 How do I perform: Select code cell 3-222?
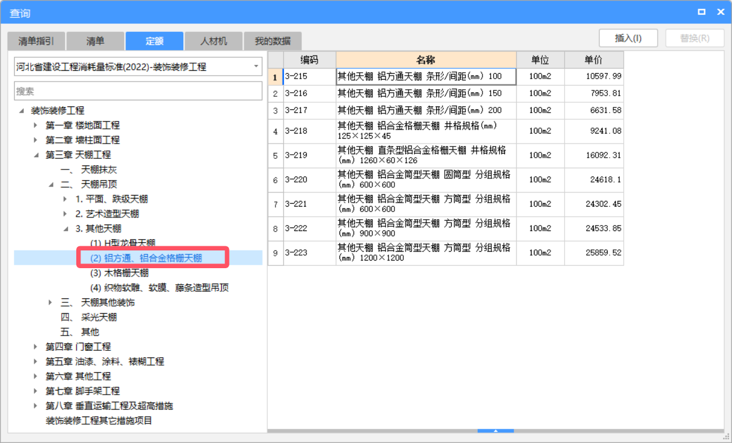coord(309,228)
